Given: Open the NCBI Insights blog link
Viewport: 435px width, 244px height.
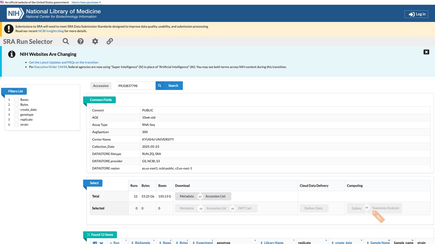Looking at the screenshot, I should (51, 31).
